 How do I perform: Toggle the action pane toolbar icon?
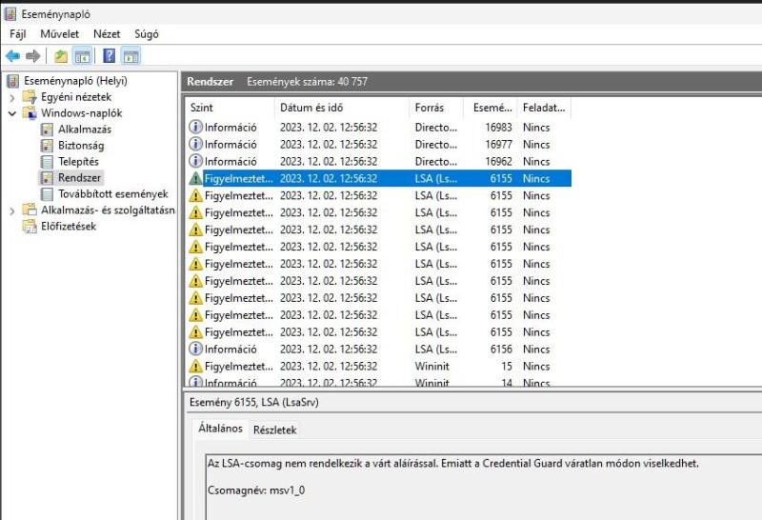[x=130, y=56]
